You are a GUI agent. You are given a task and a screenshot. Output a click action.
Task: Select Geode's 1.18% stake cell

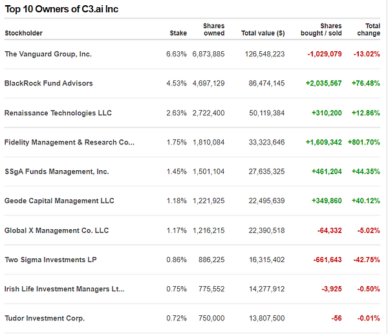click(177, 201)
